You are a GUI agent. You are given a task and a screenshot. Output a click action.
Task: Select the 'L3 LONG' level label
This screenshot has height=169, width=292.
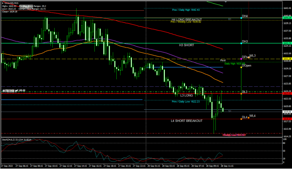click(x=186, y=95)
